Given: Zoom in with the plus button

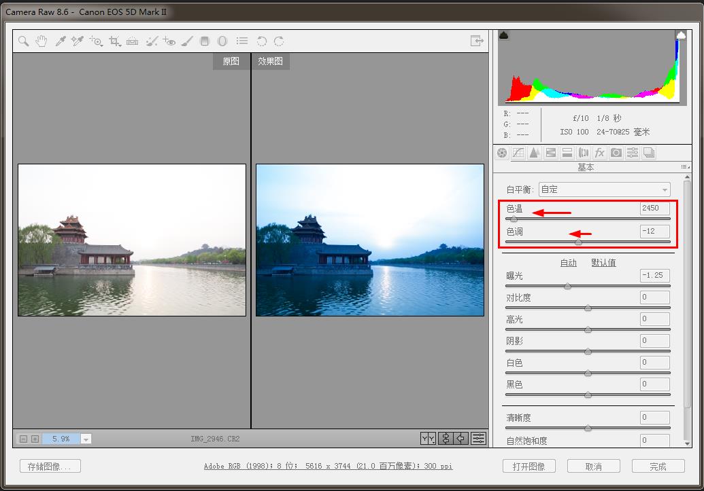Looking at the screenshot, I should 35,439.
